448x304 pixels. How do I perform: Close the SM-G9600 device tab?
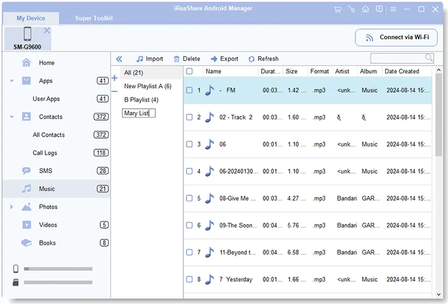coord(47,30)
